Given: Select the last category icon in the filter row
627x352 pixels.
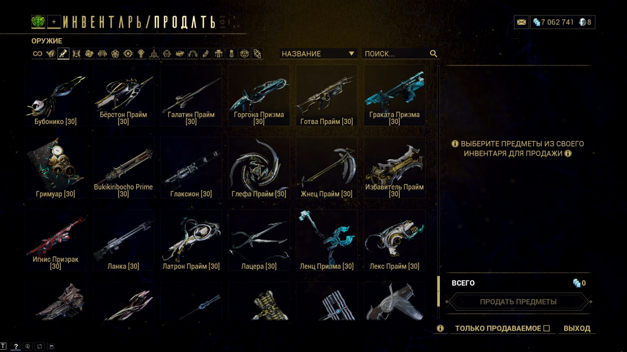Looking at the screenshot, I should tap(258, 54).
